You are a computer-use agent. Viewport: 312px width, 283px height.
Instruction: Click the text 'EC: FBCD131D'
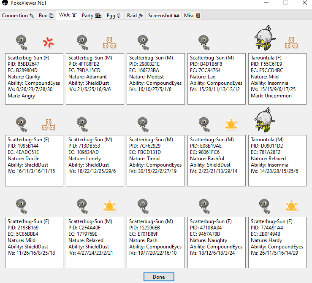pyautogui.click(x=145, y=152)
